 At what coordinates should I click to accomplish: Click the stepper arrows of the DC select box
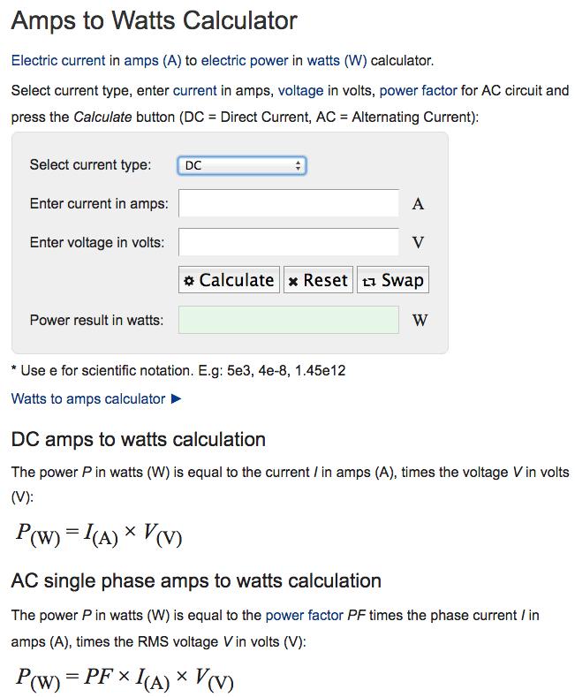coord(298,166)
